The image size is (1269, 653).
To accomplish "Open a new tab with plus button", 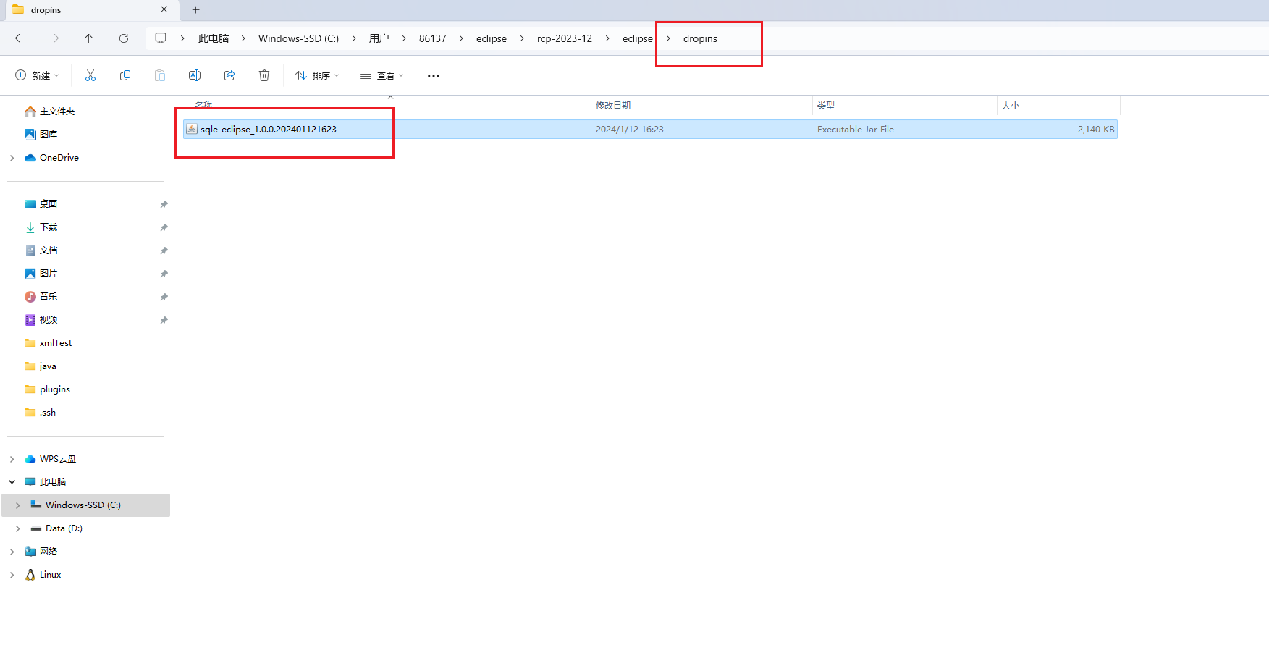I will (x=195, y=9).
